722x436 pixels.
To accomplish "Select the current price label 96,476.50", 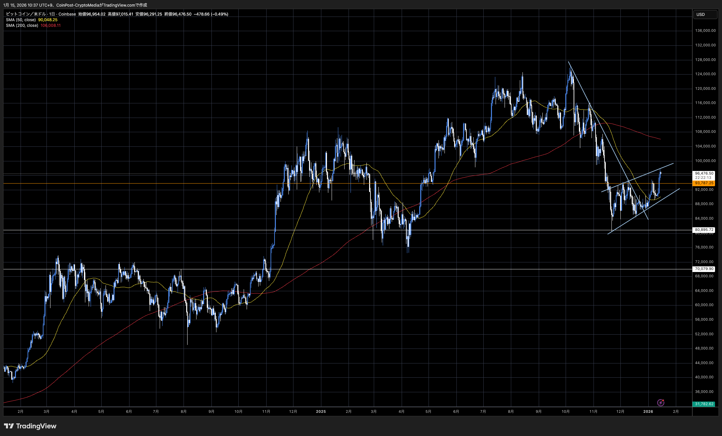I will (x=704, y=173).
